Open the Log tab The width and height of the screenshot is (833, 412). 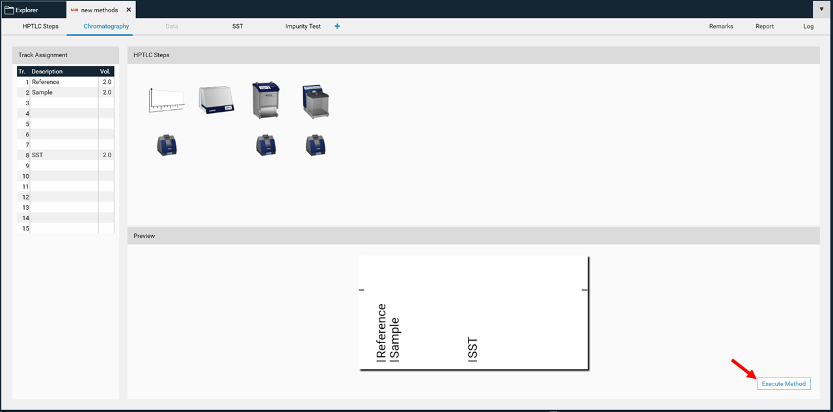coord(808,27)
